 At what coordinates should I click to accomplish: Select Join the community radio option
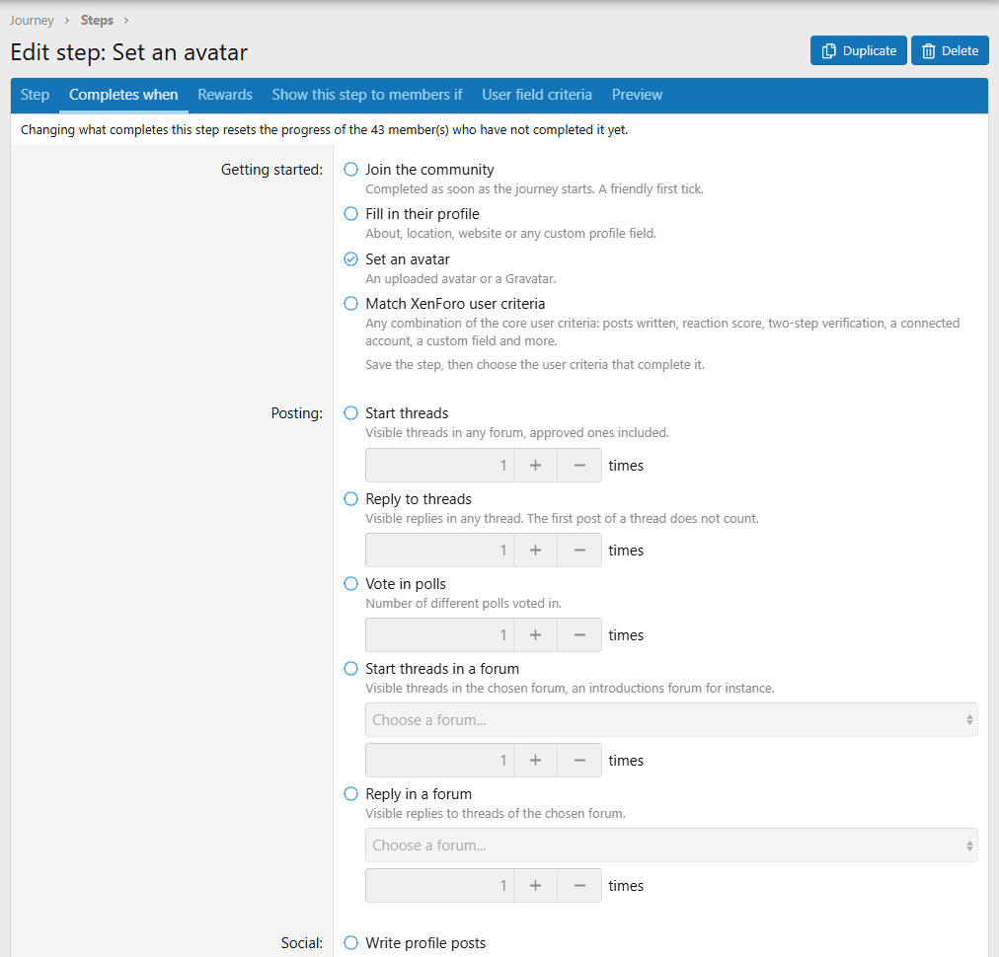tap(351, 170)
